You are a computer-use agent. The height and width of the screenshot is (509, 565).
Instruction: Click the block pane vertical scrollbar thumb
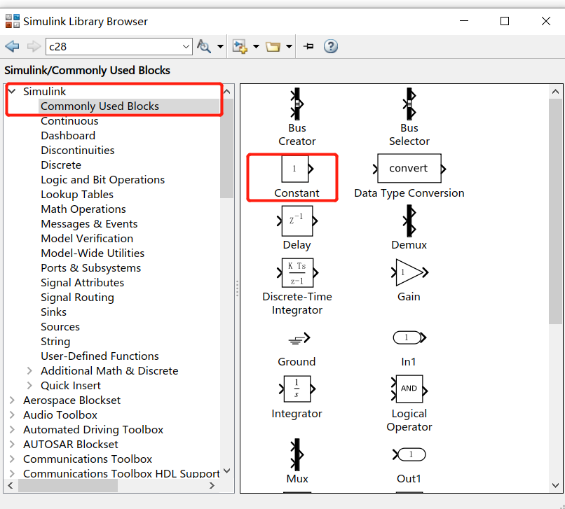(x=555, y=211)
